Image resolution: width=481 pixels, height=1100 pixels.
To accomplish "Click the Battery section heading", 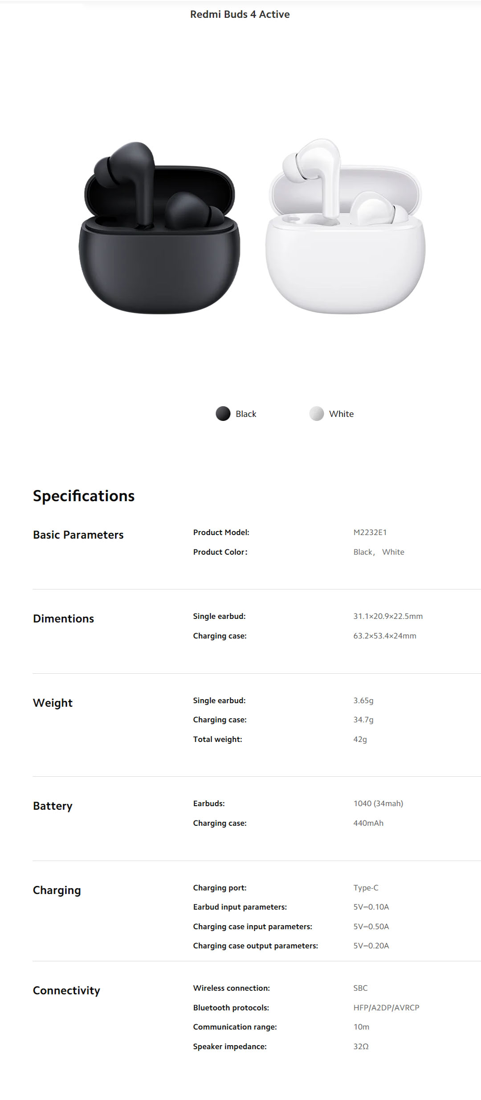I will pos(53,806).
